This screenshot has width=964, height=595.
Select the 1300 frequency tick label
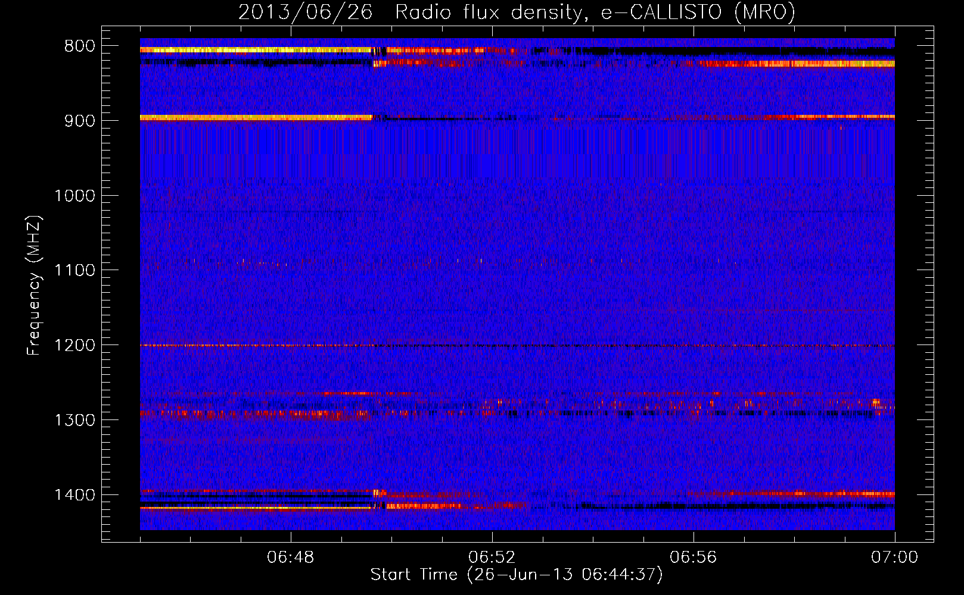[x=74, y=420]
